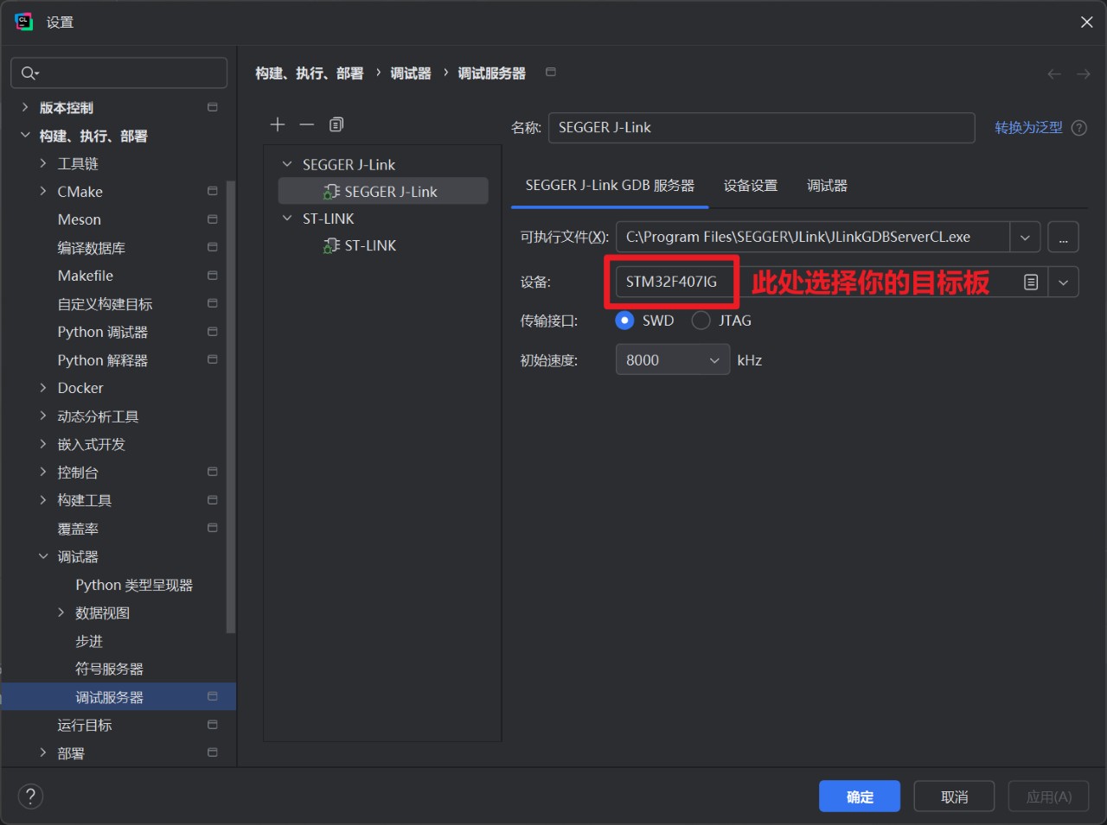The height and width of the screenshot is (825, 1107).
Task: Expand the Docker settings section
Action: pyautogui.click(x=43, y=388)
